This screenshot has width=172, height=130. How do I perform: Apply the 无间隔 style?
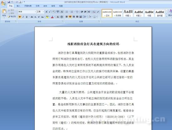118,13
